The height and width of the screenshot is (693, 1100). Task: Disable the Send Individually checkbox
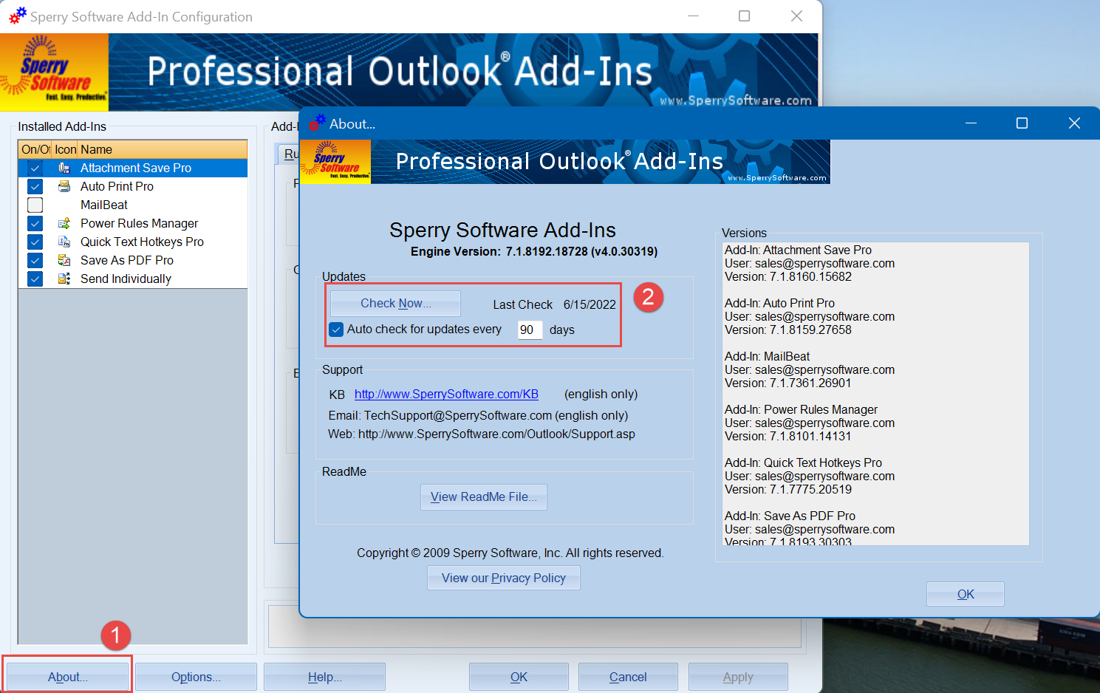[x=35, y=279]
